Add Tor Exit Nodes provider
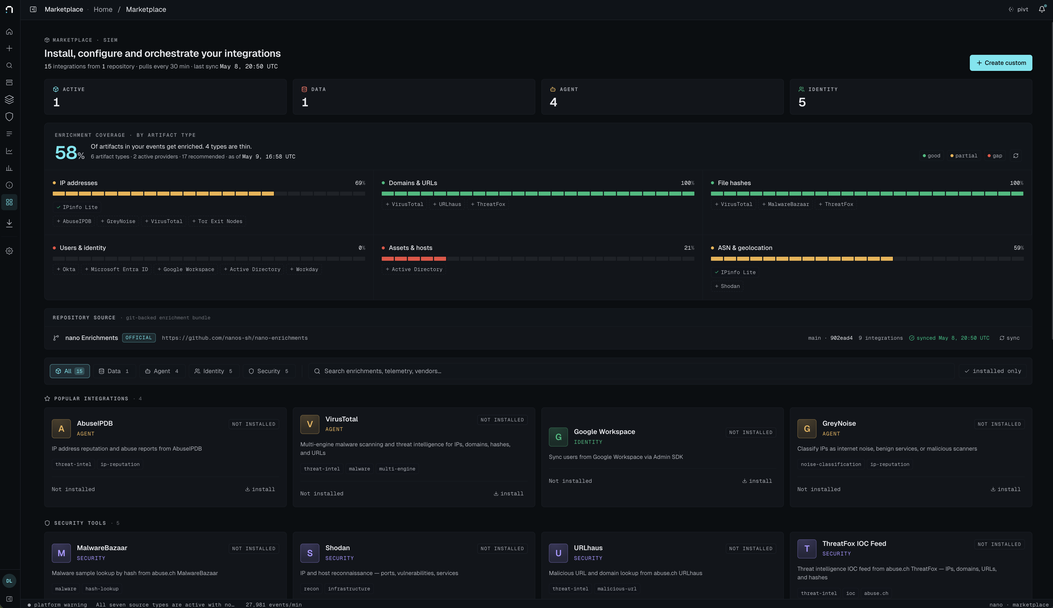 tap(217, 221)
